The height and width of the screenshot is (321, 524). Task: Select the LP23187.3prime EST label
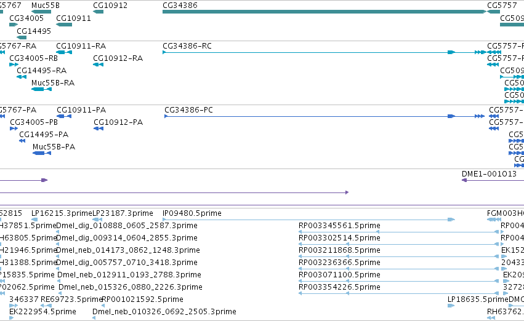coord(123,213)
